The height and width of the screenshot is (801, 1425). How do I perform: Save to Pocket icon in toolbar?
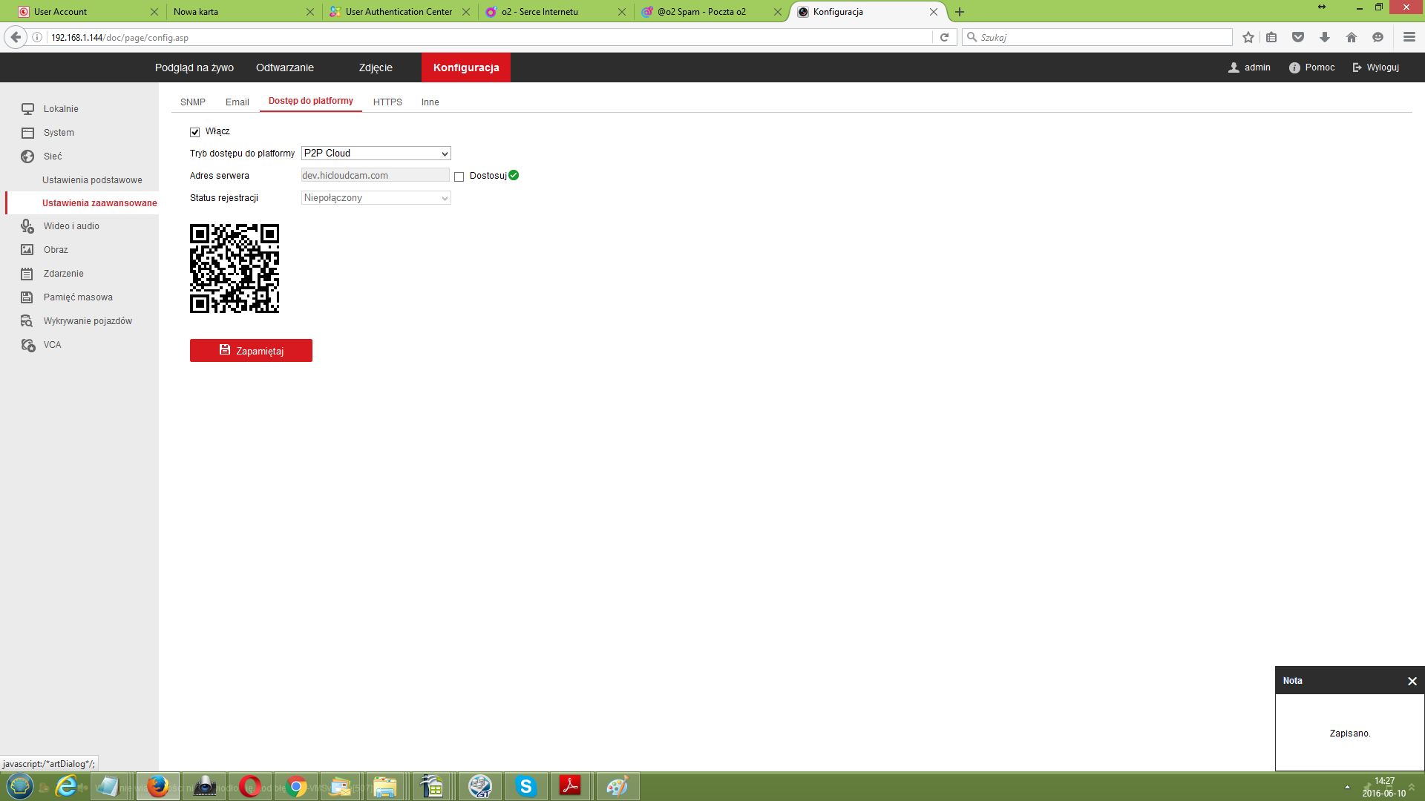click(x=1298, y=37)
